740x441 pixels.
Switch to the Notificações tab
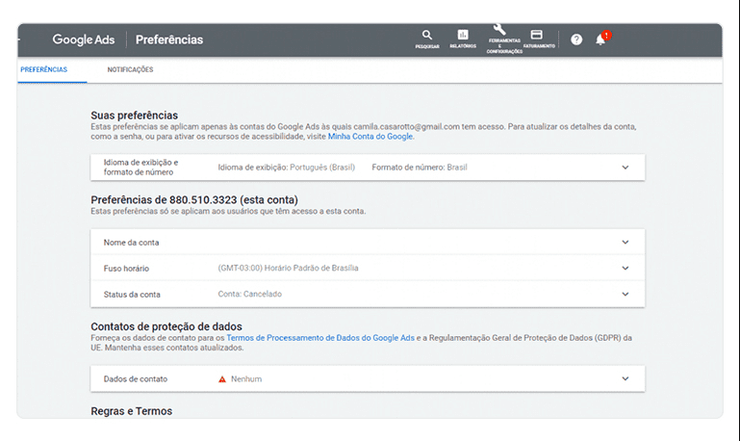point(130,70)
